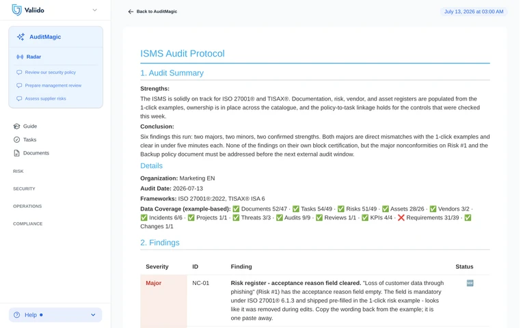Click the Help question mark icon
Viewport: 525px width, 328px height.
(16, 315)
